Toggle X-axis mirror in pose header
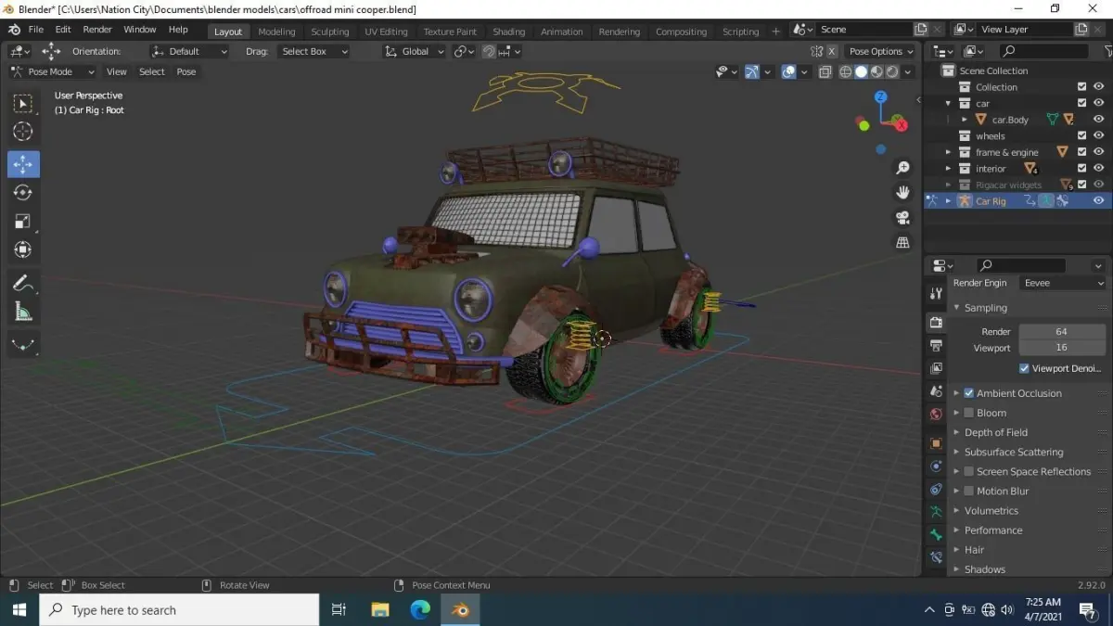The image size is (1113, 626). tap(831, 51)
